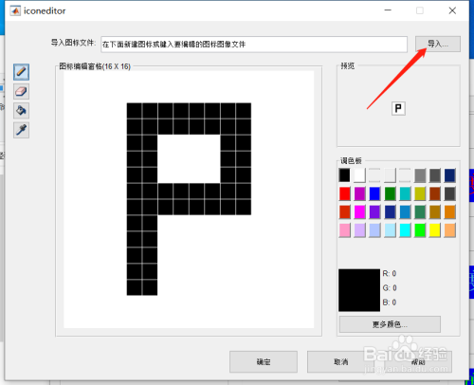Click the P icon preview thumbnail
Viewport: 474px width, 385px height.
(398, 108)
